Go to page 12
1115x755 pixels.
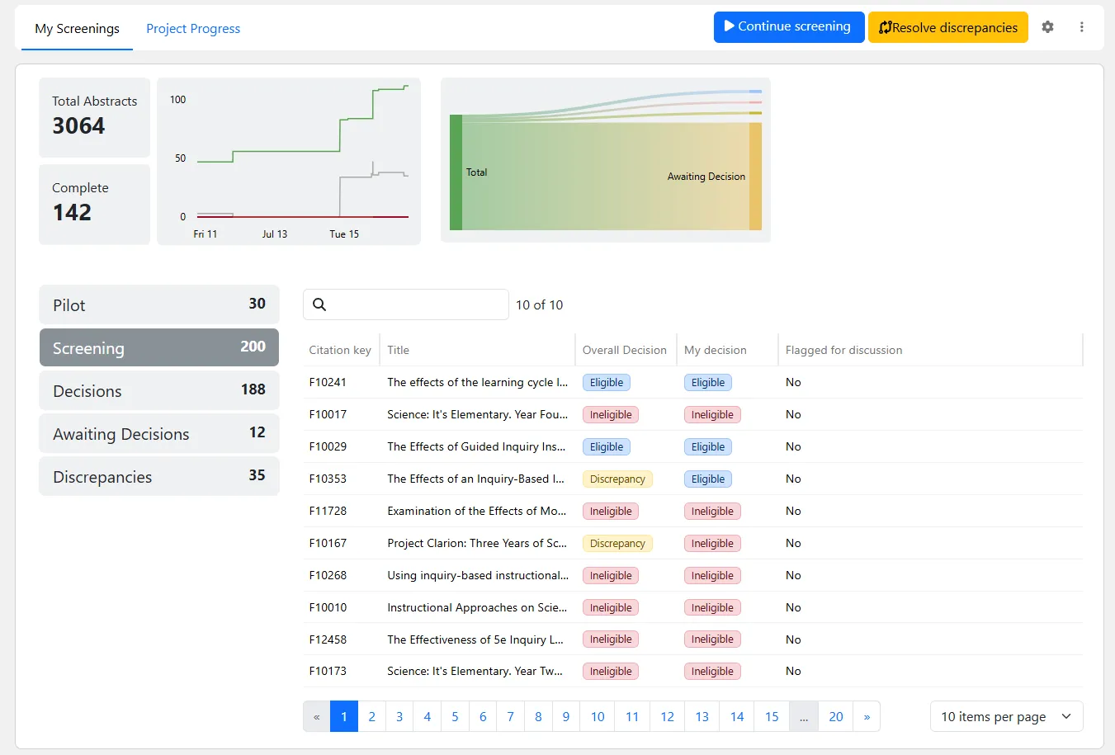point(668,716)
